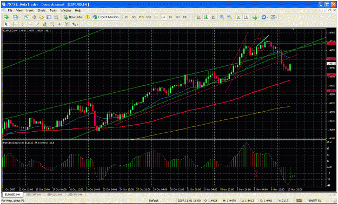Toggle the Chart Shift icon
Image resolution: width=338 pixels, height=204 pixels.
246,17
